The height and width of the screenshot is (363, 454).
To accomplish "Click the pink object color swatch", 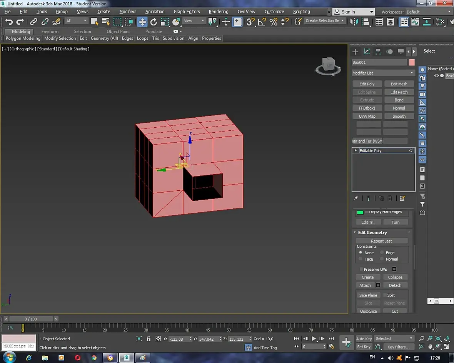I will click(x=412, y=62).
